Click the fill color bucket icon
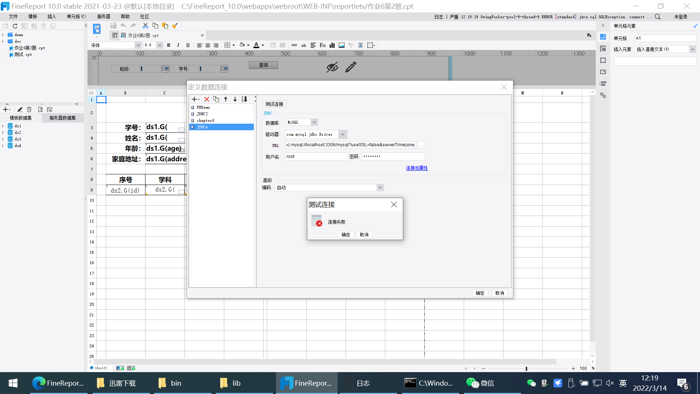The height and width of the screenshot is (394, 700). [x=242, y=45]
